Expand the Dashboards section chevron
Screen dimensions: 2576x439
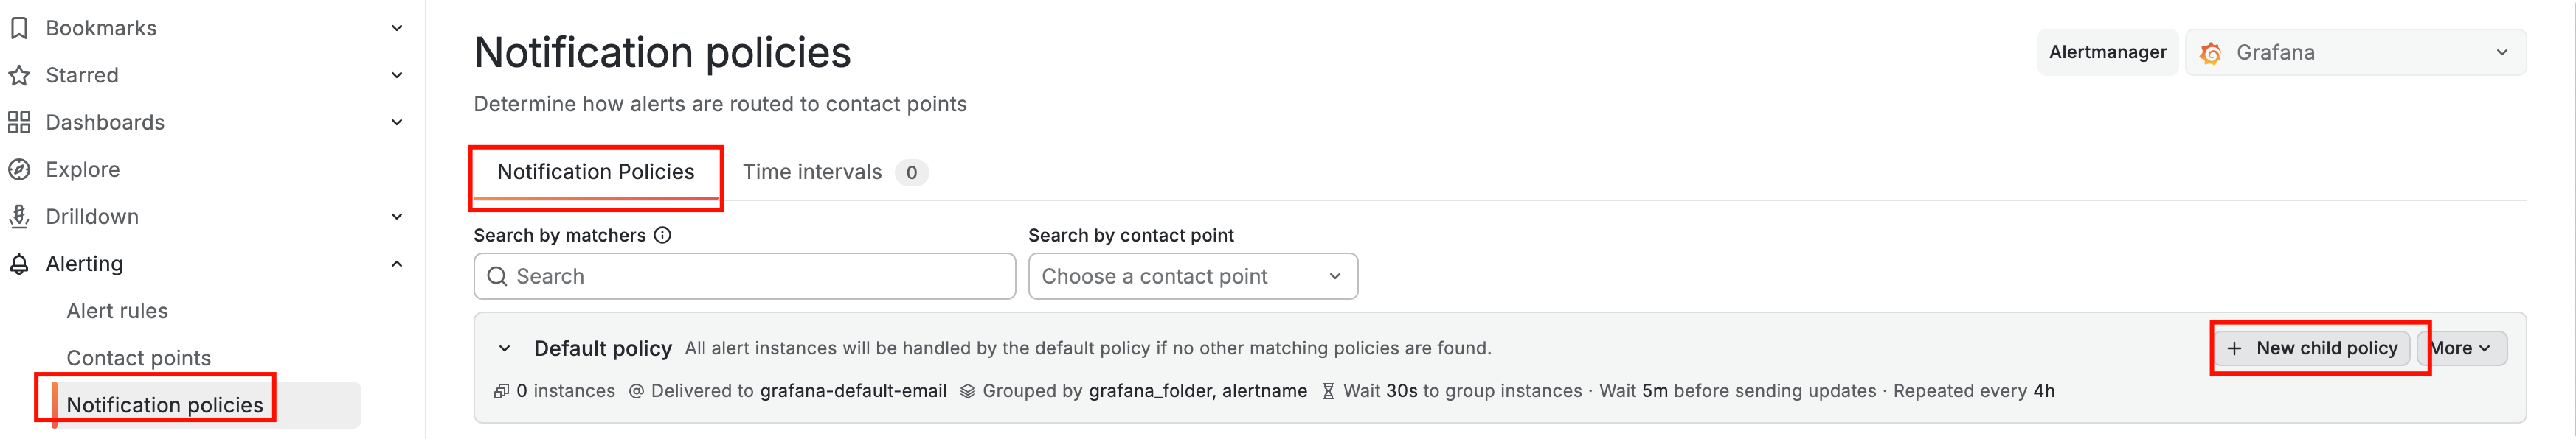tap(397, 122)
